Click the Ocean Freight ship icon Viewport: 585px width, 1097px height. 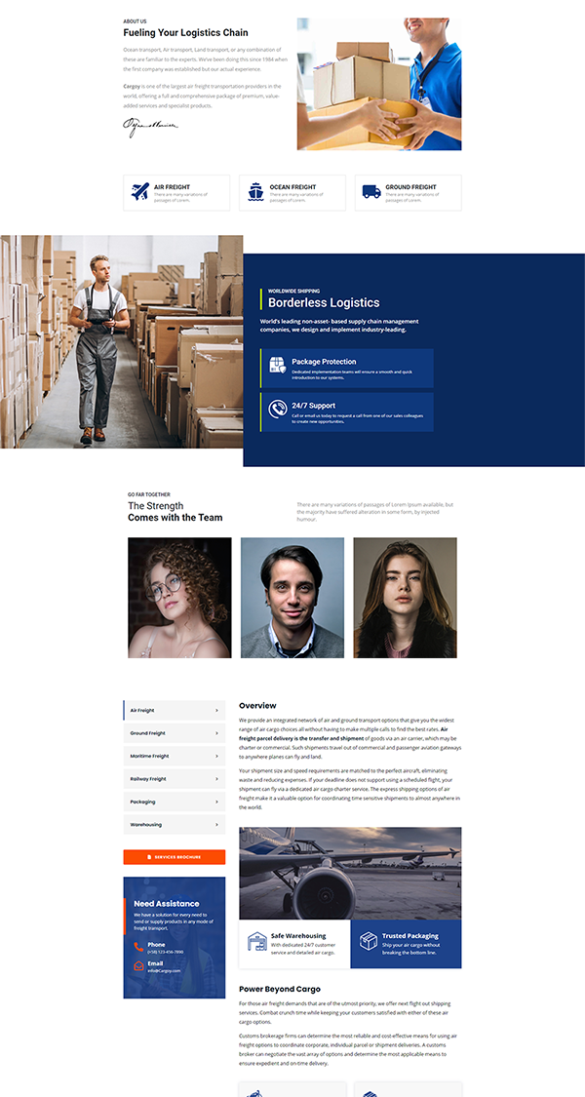(255, 192)
